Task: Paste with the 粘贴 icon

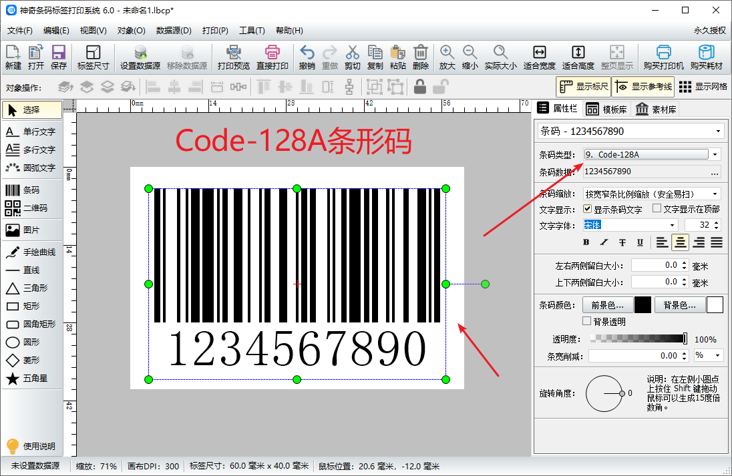Action: pos(398,57)
